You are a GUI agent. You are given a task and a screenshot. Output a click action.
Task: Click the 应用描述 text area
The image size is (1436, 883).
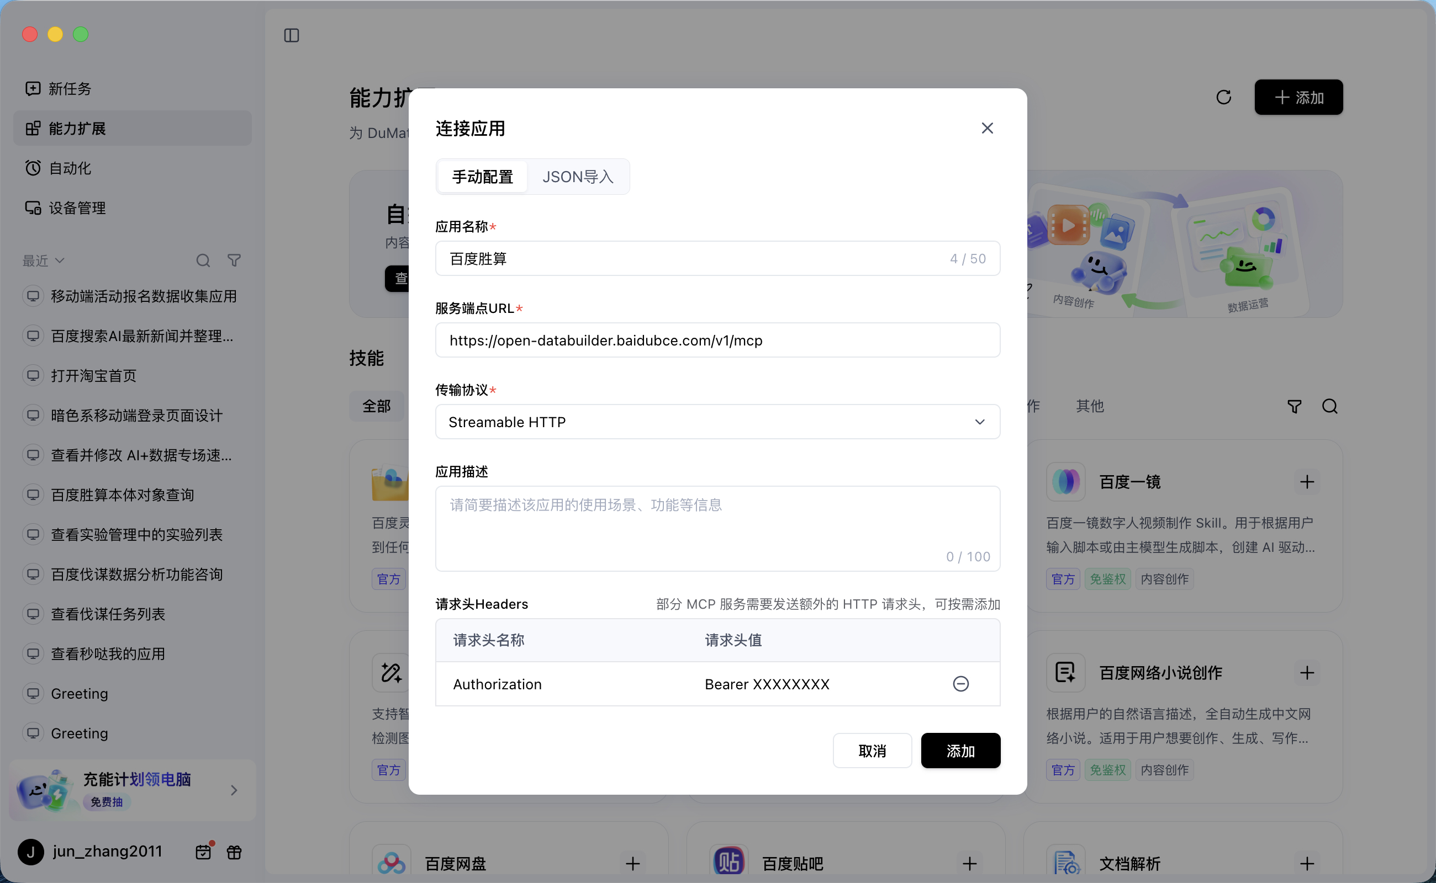tap(717, 529)
